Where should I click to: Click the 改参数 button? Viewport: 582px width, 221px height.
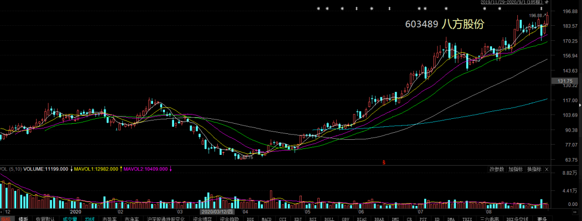[x=497, y=169]
